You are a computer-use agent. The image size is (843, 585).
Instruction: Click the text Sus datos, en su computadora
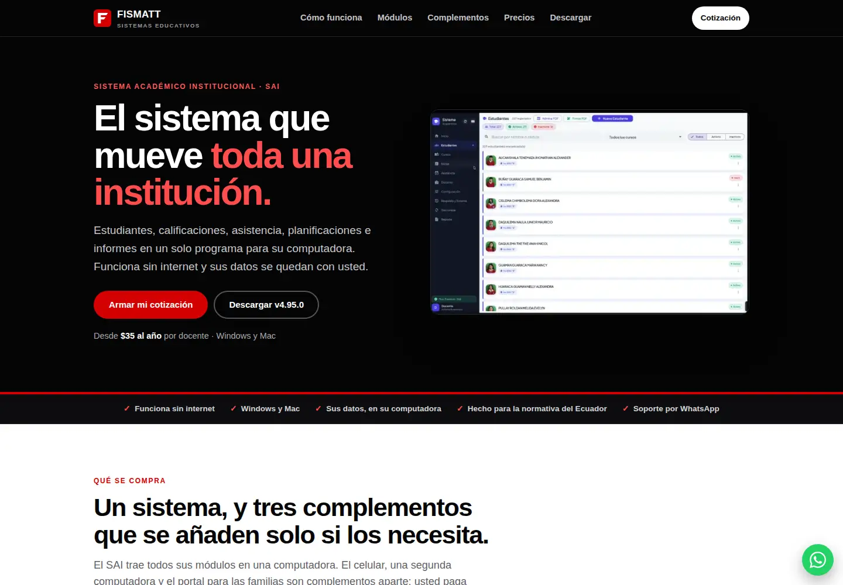tap(383, 408)
